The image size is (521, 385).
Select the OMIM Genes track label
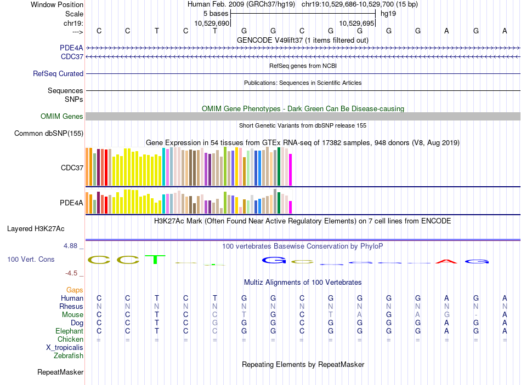pos(62,117)
